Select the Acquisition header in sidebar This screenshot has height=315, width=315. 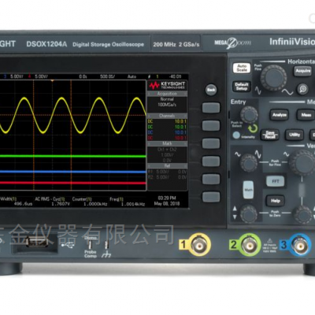[x=167, y=94]
